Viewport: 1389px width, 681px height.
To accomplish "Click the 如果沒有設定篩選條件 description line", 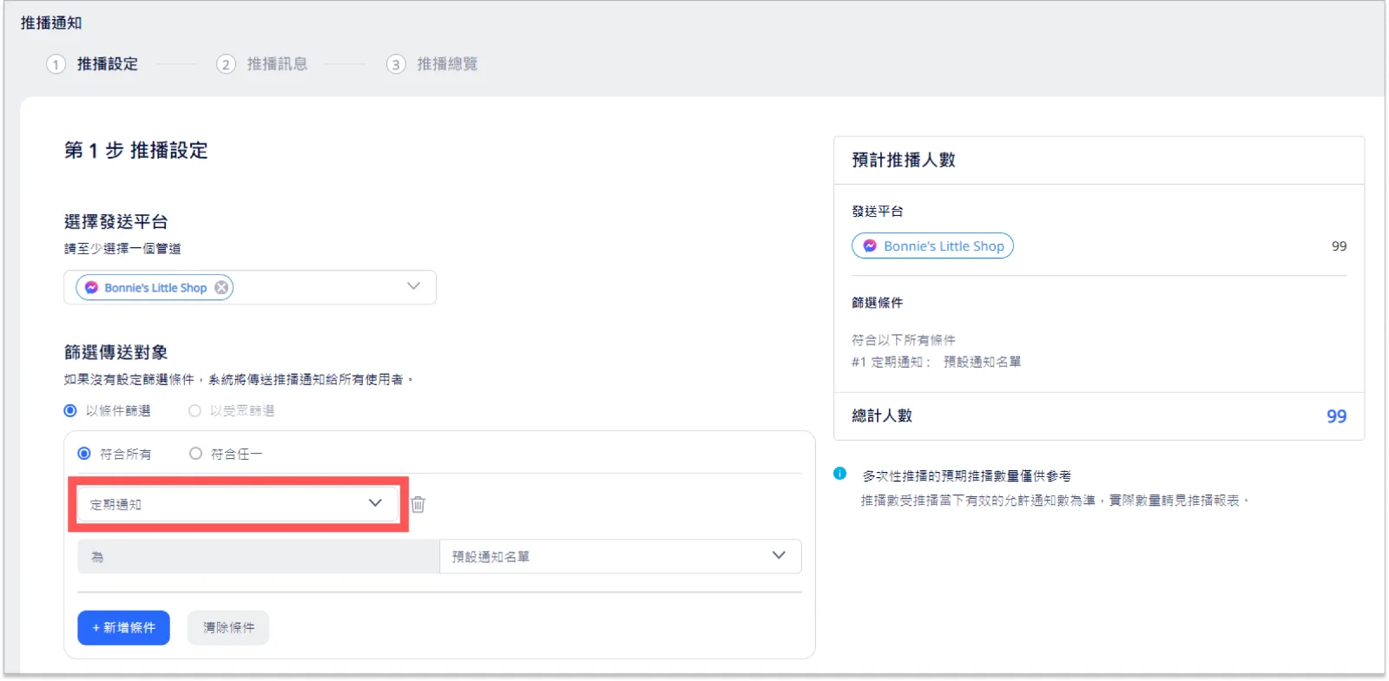I will pyautogui.click(x=239, y=380).
